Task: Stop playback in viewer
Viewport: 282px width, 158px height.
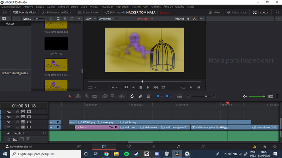Action: pos(141,87)
